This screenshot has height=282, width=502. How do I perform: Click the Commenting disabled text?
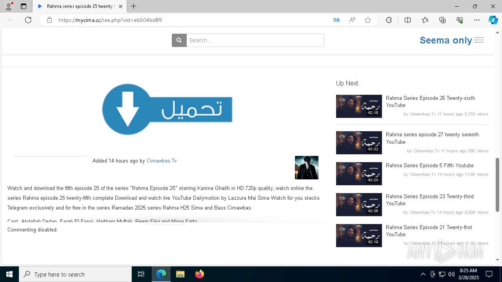click(33, 230)
